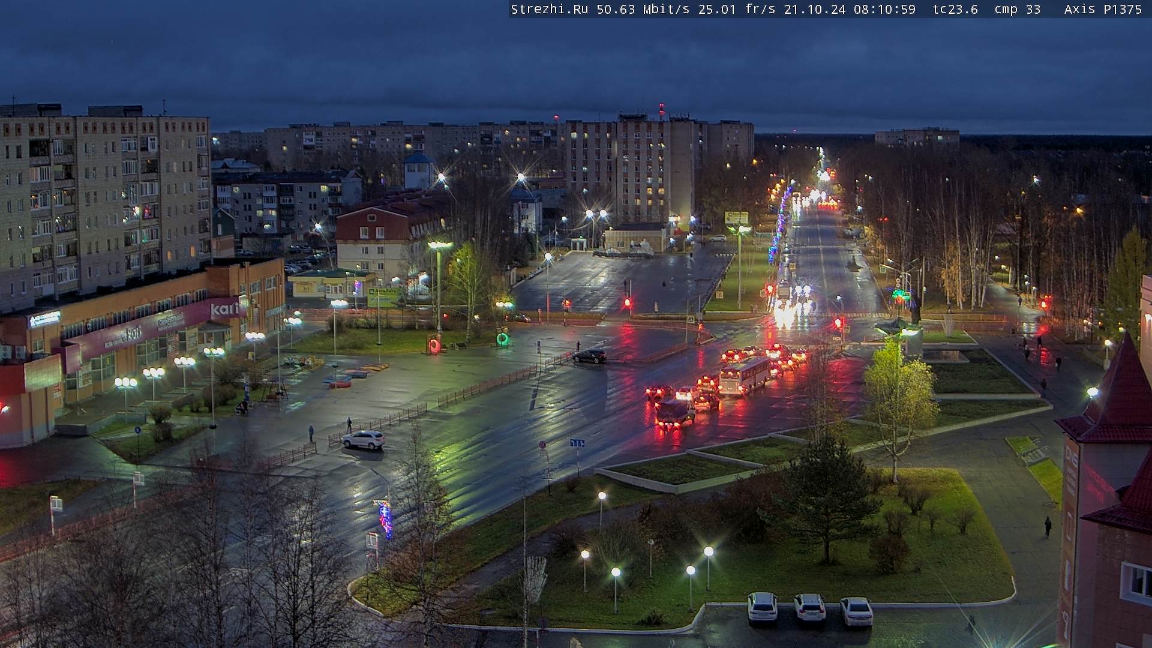Click the cmp 33 compression readout
Viewport: 1152px width, 648px height.
(1017, 9)
